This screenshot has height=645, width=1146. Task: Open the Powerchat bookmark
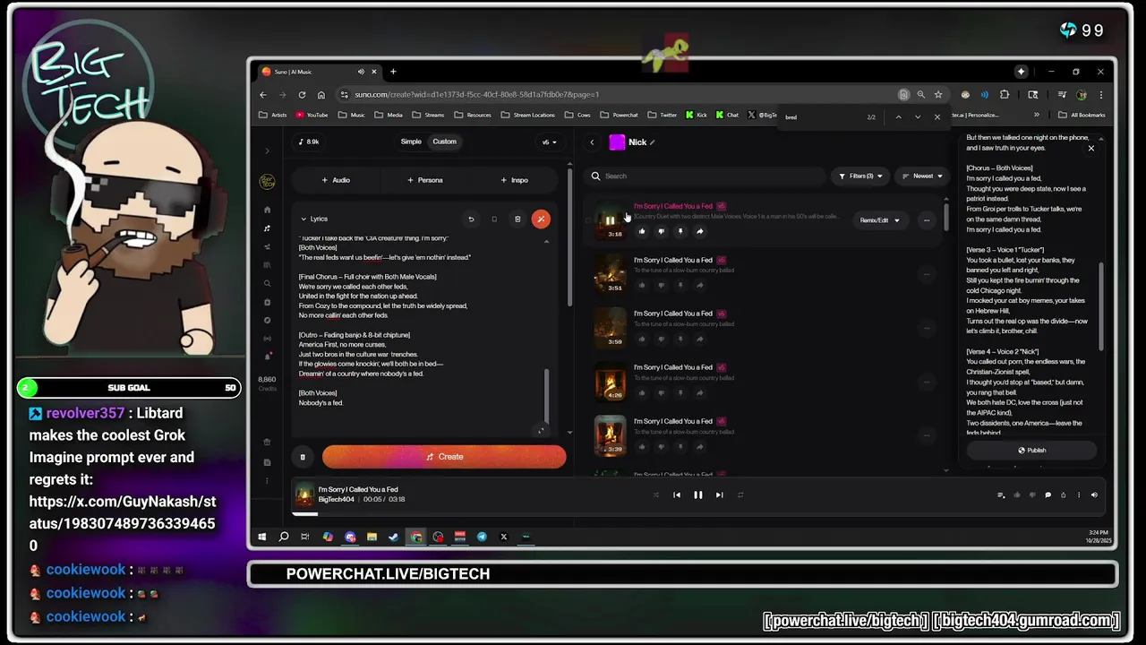(619, 115)
